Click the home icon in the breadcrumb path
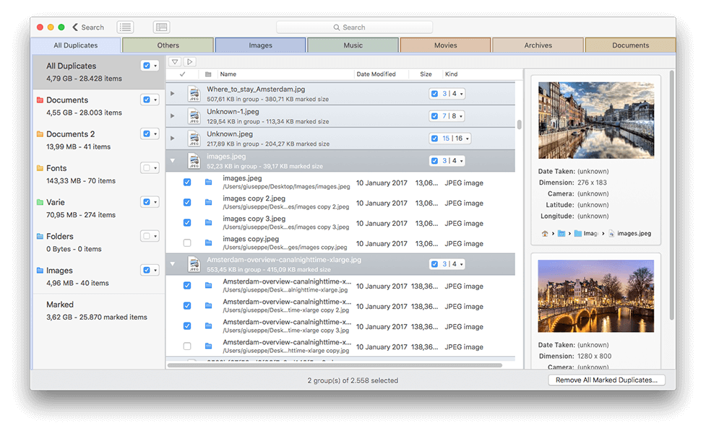 (x=546, y=233)
